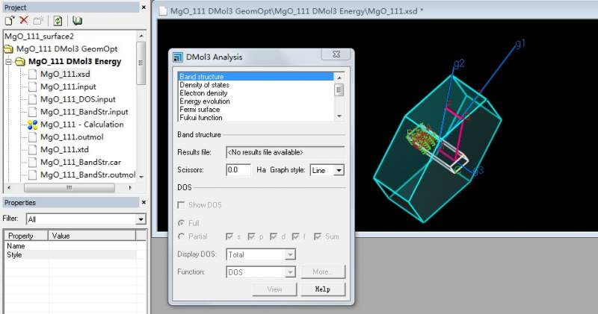This screenshot has height=314, width=598.
Task: Click the analysis list scroll up arrow
Action: [x=339, y=78]
